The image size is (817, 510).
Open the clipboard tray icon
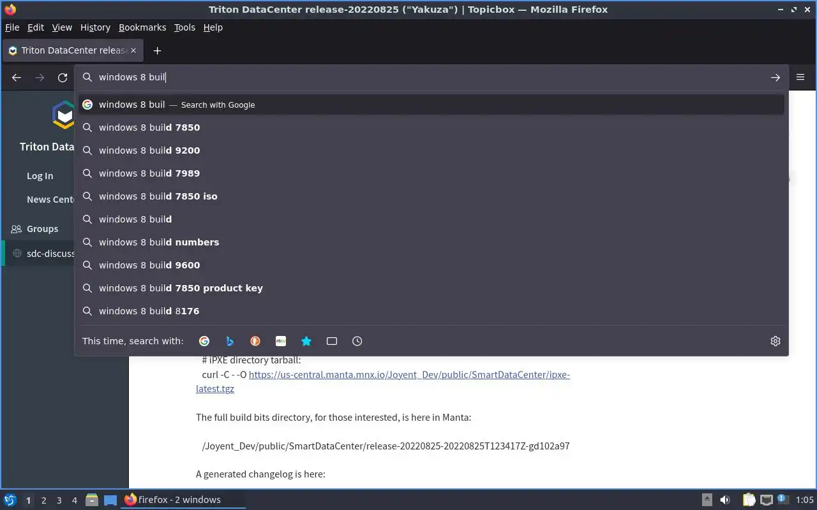click(749, 500)
